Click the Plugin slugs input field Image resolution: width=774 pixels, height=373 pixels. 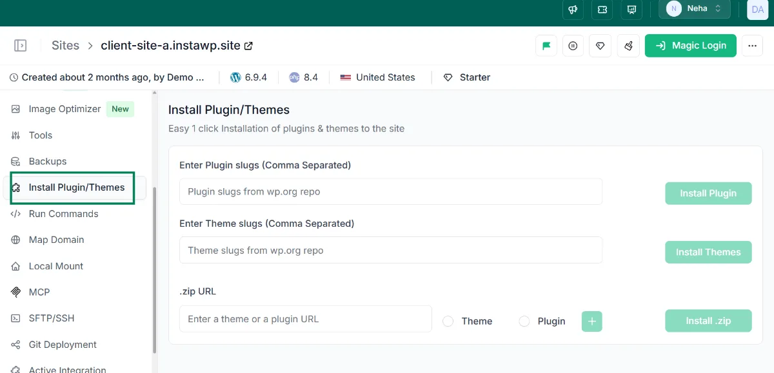click(x=391, y=191)
